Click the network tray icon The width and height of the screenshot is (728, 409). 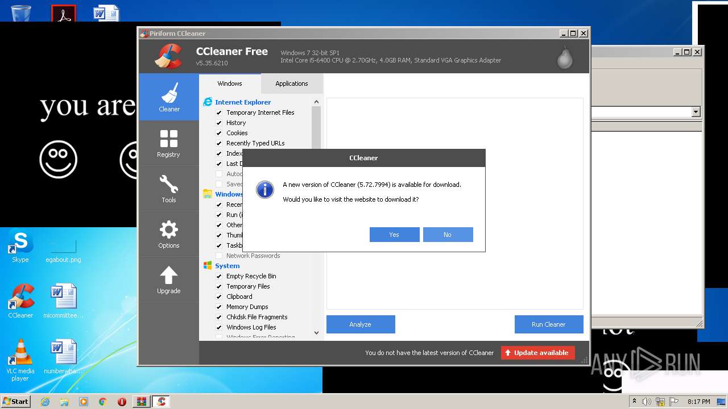coord(660,402)
